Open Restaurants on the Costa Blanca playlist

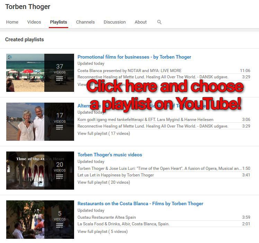[x=140, y=203]
